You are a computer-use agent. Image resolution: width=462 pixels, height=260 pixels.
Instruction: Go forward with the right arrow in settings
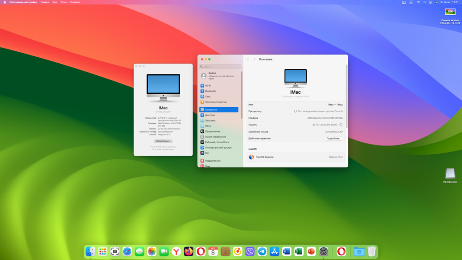255,59
